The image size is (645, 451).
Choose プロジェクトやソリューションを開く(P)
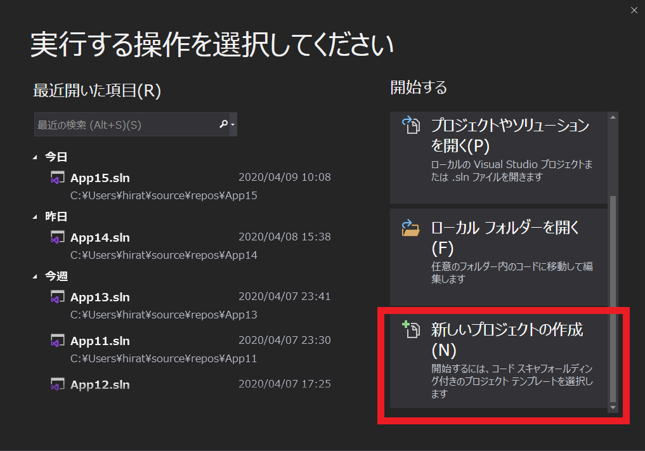[x=498, y=157]
